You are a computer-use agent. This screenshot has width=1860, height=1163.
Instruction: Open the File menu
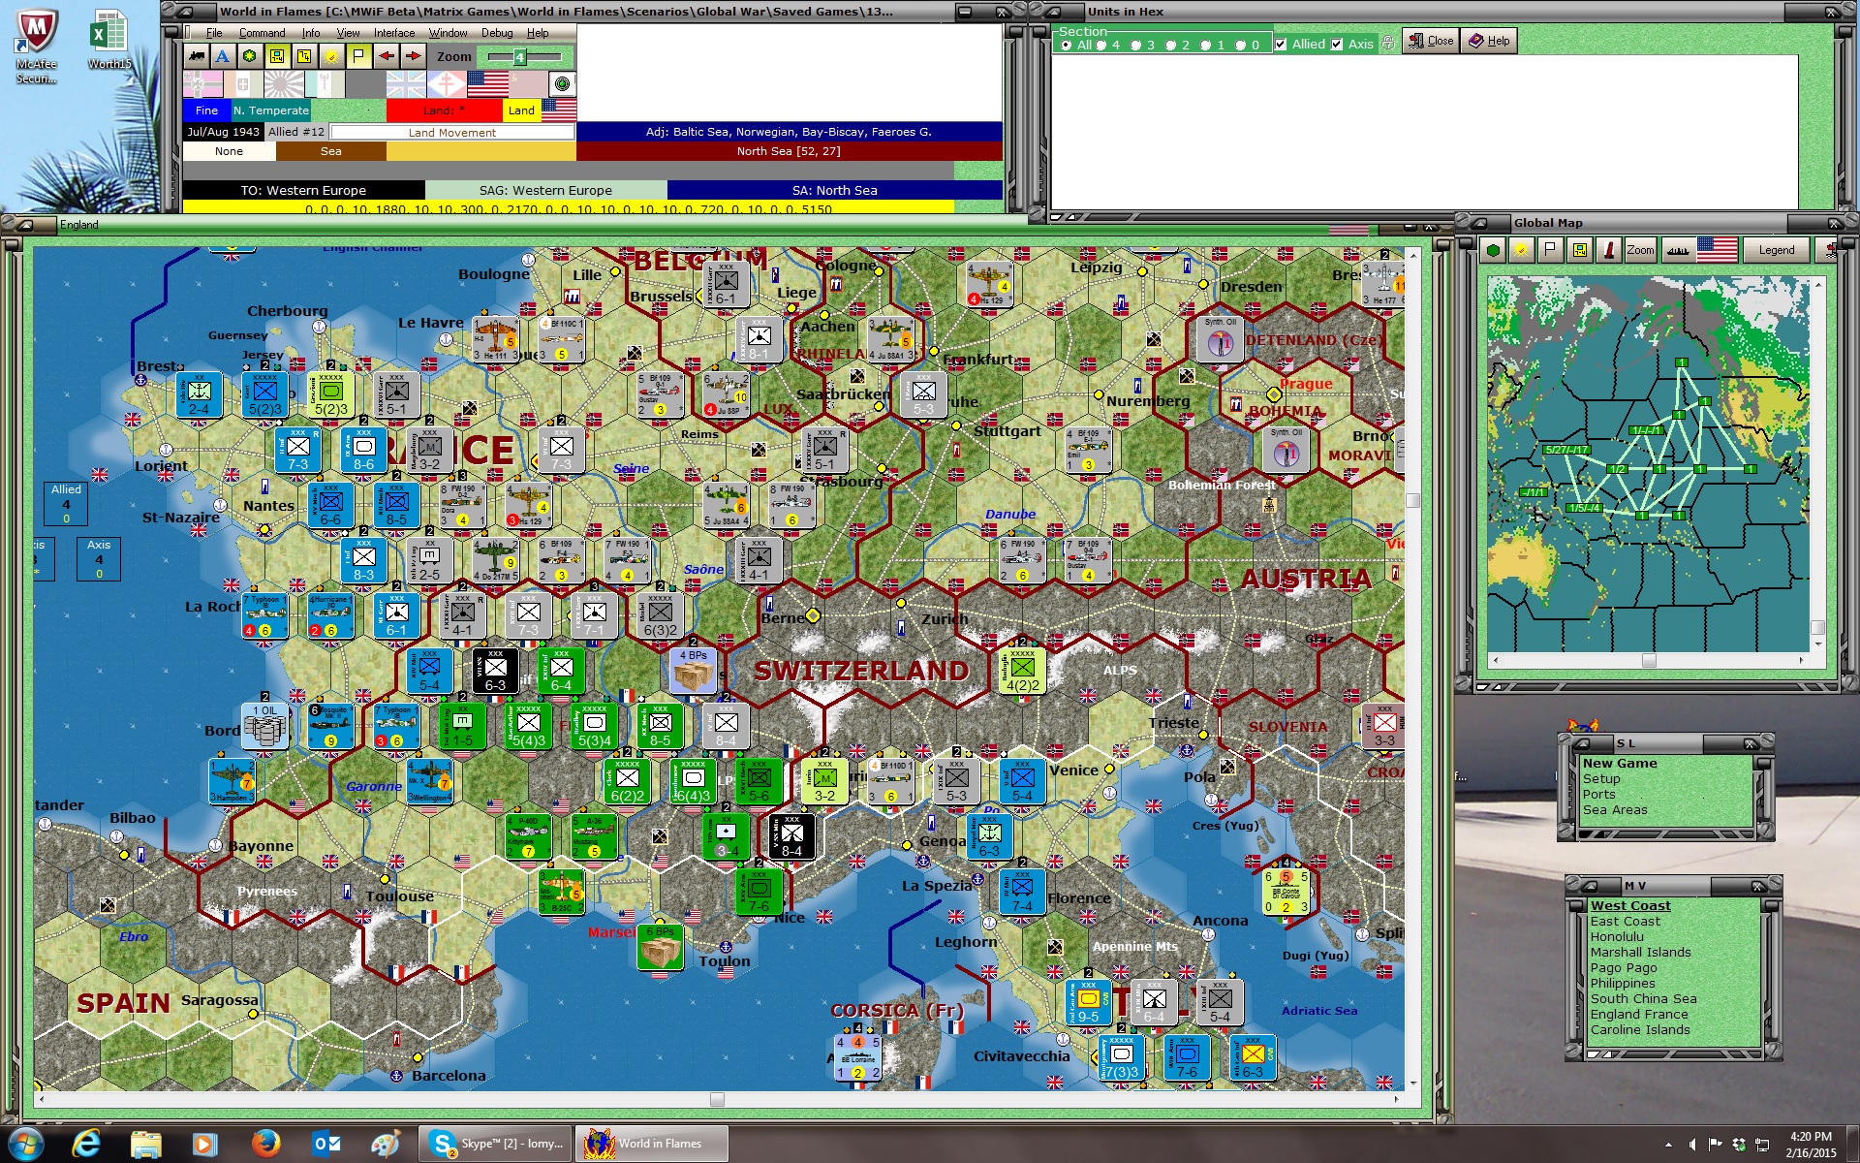coord(214,33)
